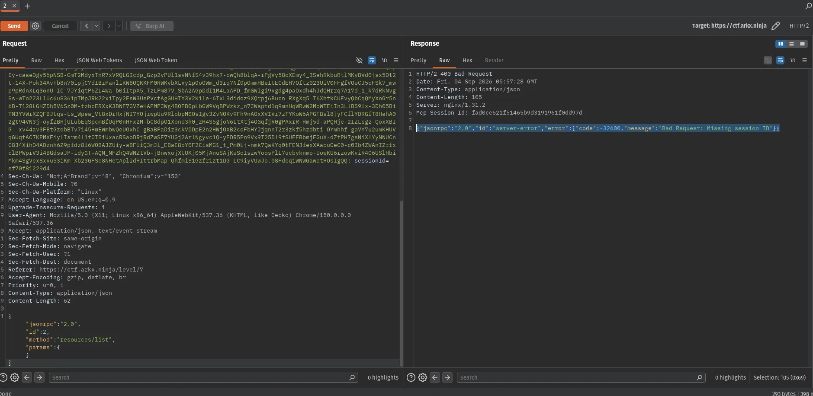Image resolution: width=813 pixels, height=396 pixels.
Task: Switch request view to Pretty tab
Action: pyautogui.click(x=10, y=60)
